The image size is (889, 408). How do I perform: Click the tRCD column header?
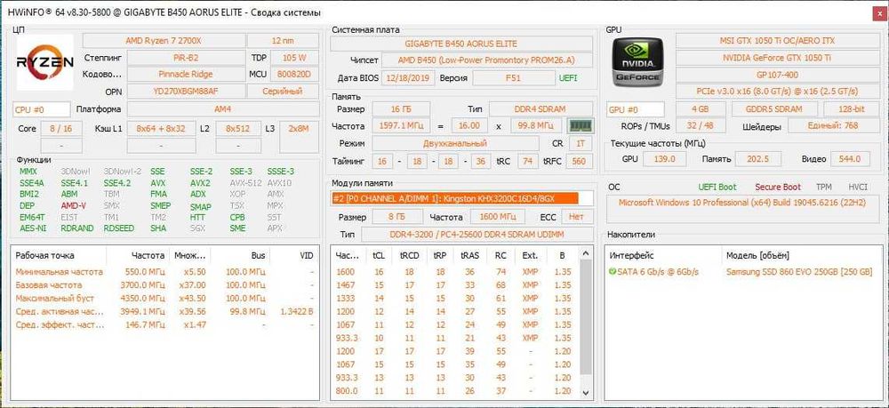tap(409, 256)
